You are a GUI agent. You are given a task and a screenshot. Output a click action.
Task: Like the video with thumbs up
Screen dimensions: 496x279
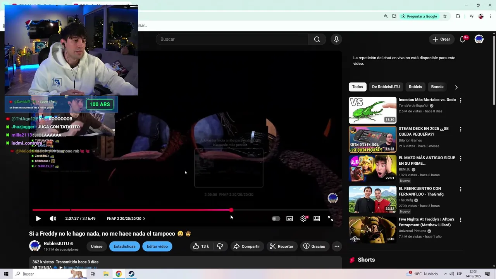[x=201, y=246]
